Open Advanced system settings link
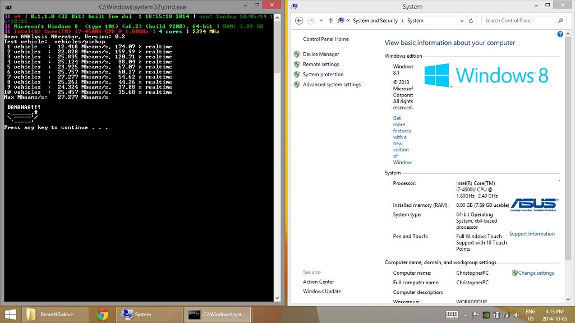The image size is (575, 323). pyautogui.click(x=332, y=84)
